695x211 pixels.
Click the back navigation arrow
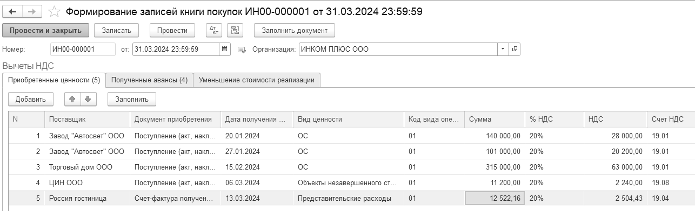coord(13,11)
